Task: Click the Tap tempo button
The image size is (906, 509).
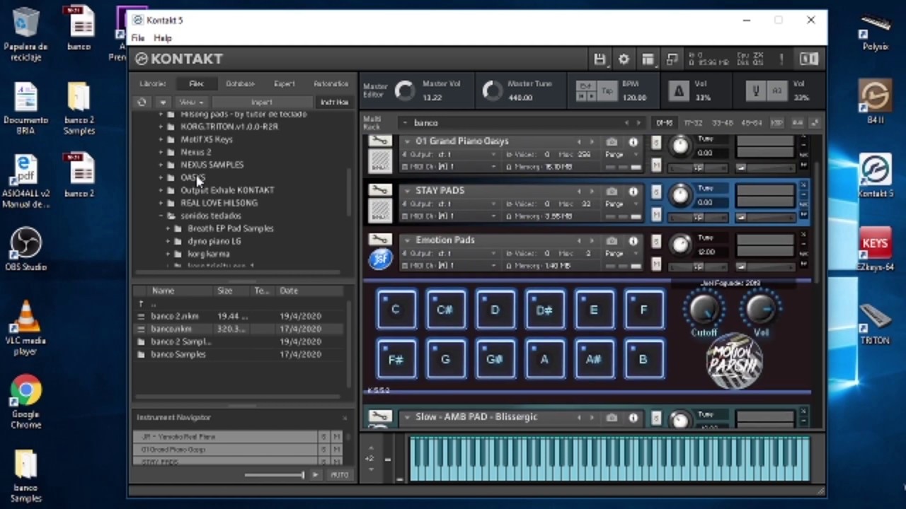Action: coord(607,90)
